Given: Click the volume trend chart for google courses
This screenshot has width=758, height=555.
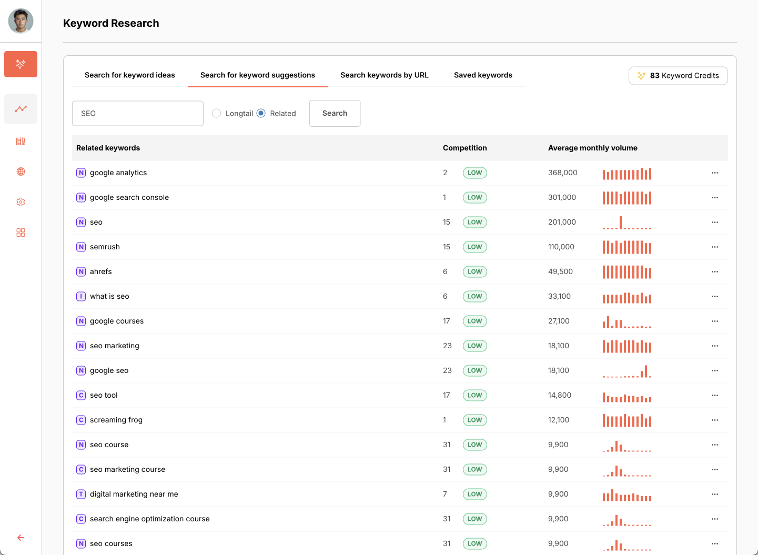Looking at the screenshot, I should (627, 321).
